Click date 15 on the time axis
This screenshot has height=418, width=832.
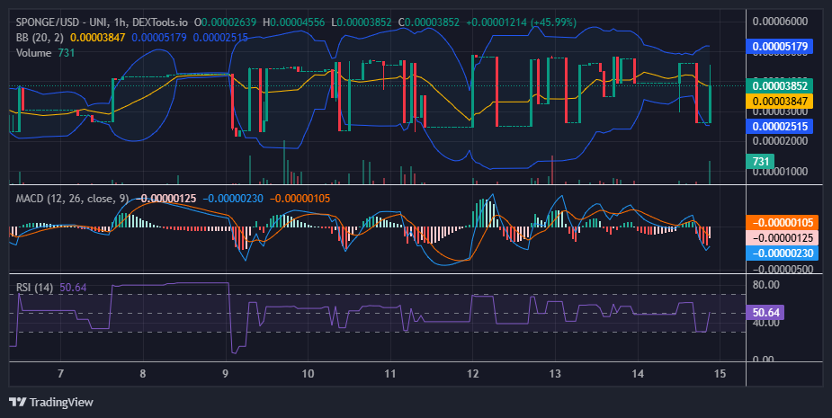point(720,373)
